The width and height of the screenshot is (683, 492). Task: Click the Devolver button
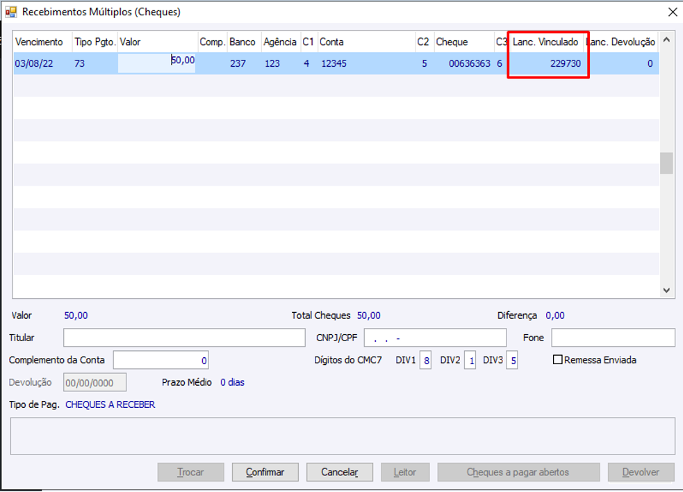point(641,472)
